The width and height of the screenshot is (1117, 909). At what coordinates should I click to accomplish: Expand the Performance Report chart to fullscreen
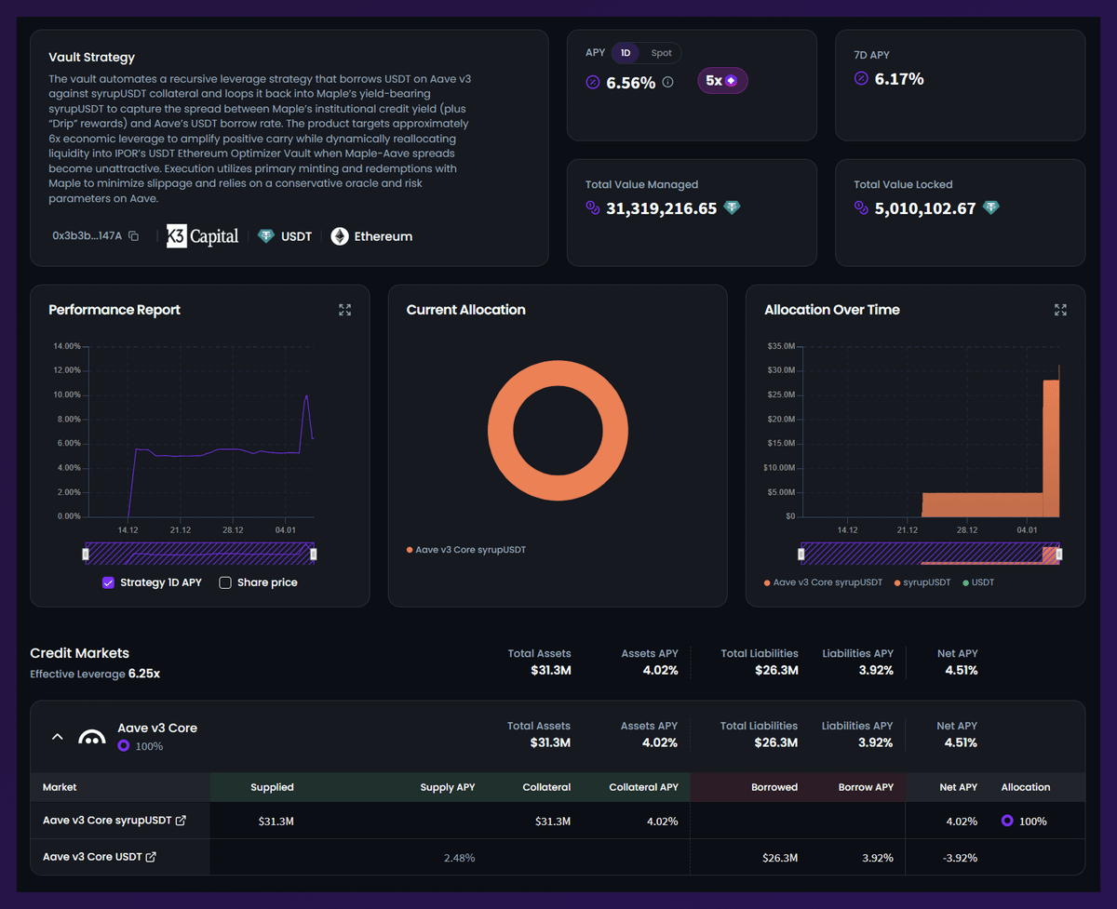click(x=345, y=310)
